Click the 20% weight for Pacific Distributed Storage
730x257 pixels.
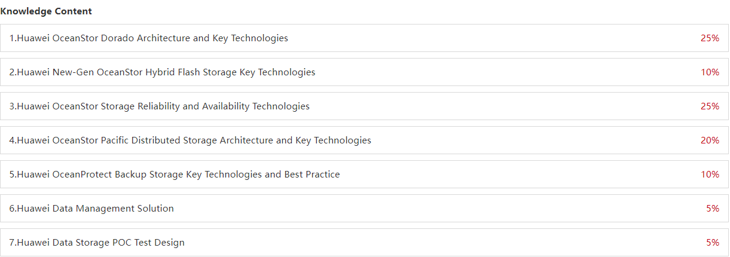pyautogui.click(x=710, y=140)
